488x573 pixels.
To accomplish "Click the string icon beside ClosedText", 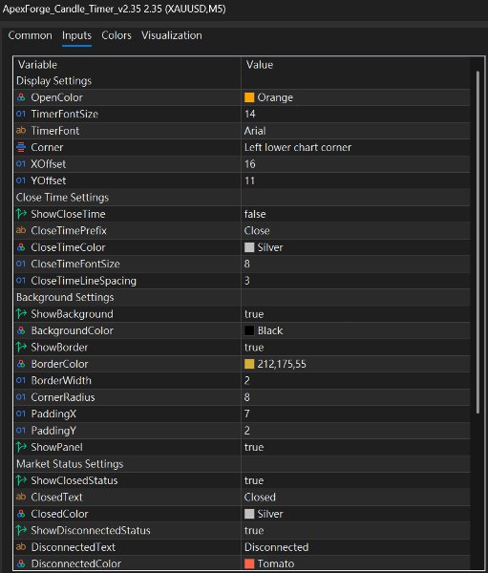I will pos(21,497).
